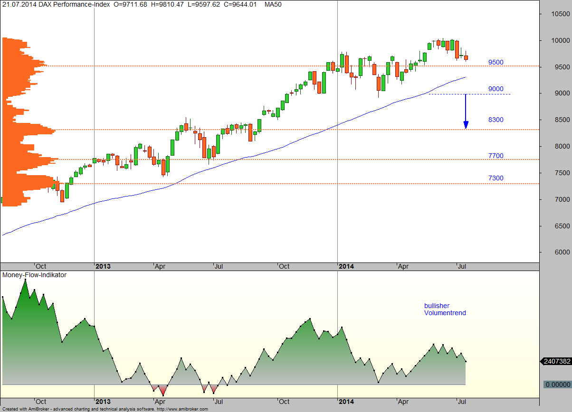Click the 8000 price axis label

point(562,147)
